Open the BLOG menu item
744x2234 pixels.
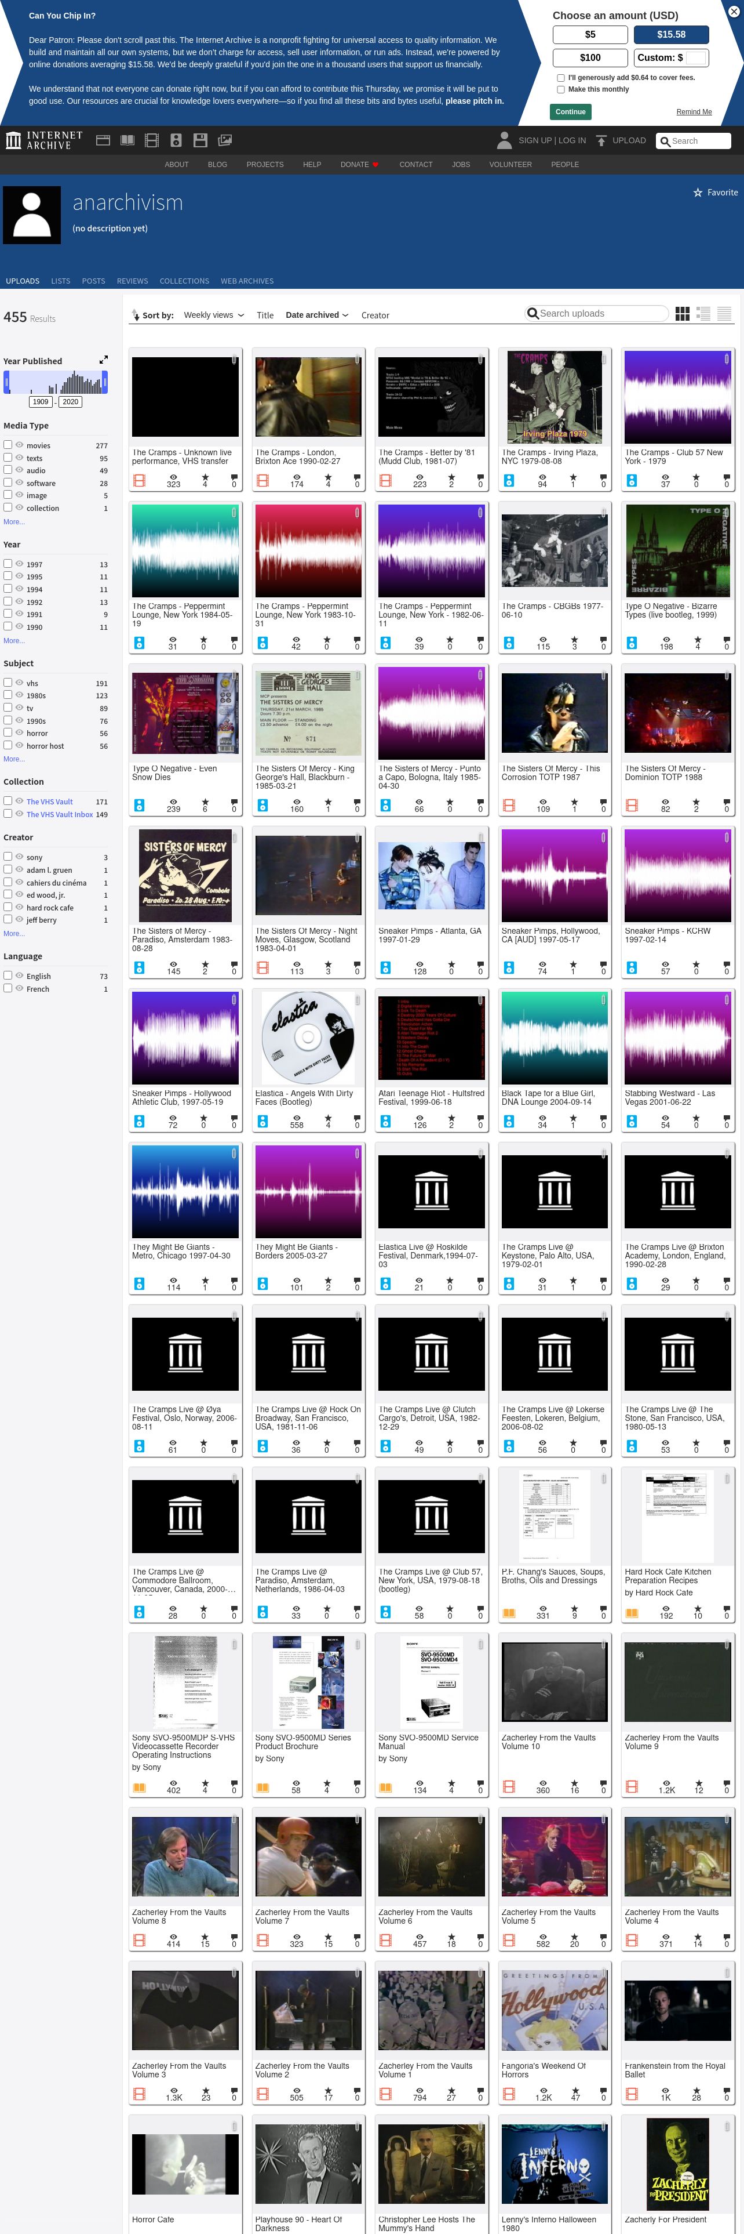(x=217, y=165)
